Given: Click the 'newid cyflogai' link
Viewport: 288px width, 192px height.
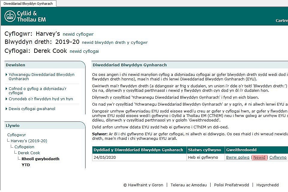Looking at the screenshot, I should point(84,51).
